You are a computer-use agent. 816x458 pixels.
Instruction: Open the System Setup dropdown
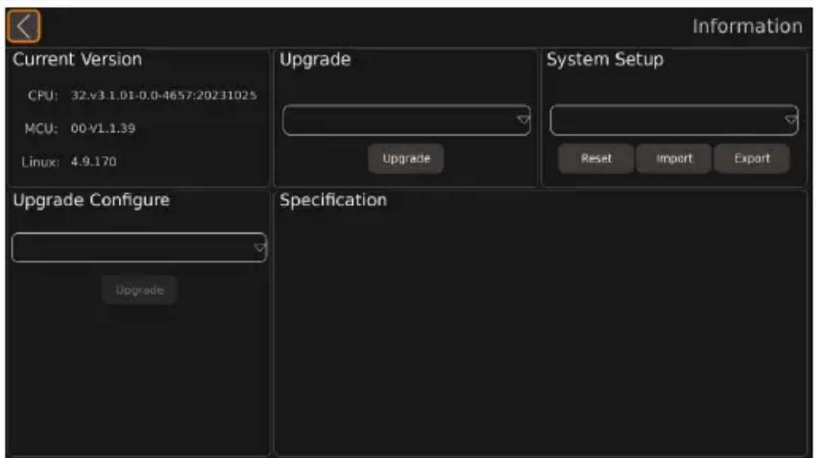(674, 120)
